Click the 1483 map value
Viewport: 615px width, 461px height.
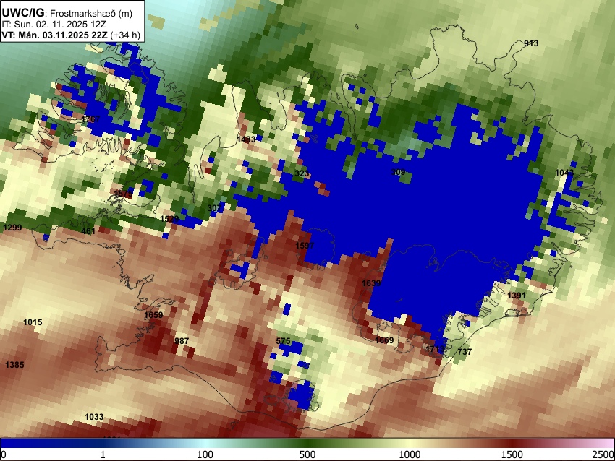246,139
